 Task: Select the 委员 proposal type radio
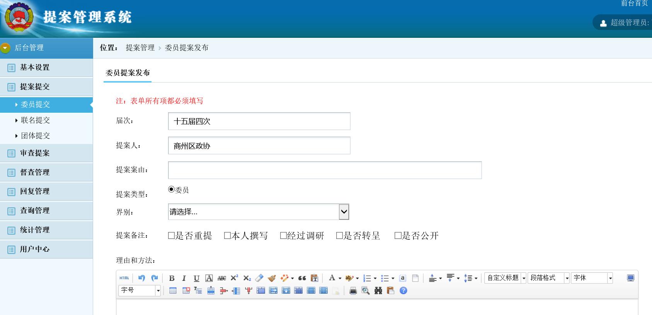(171, 189)
